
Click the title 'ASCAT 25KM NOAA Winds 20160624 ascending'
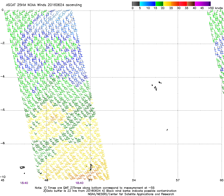click(44, 5)
